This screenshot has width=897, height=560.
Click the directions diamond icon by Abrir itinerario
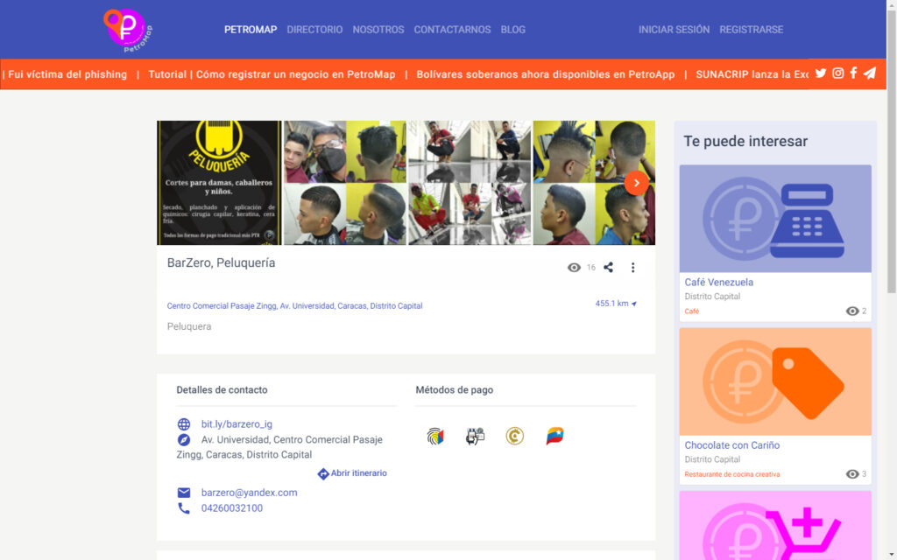tap(323, 473)
